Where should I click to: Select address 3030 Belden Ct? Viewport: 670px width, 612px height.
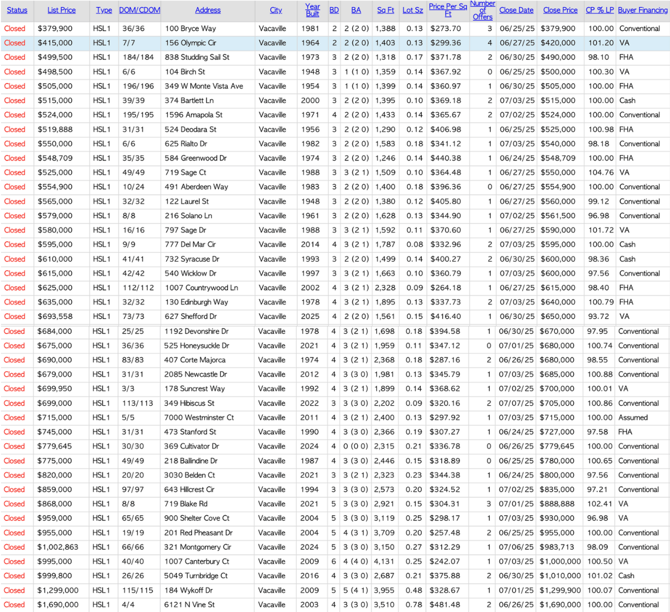189,475
